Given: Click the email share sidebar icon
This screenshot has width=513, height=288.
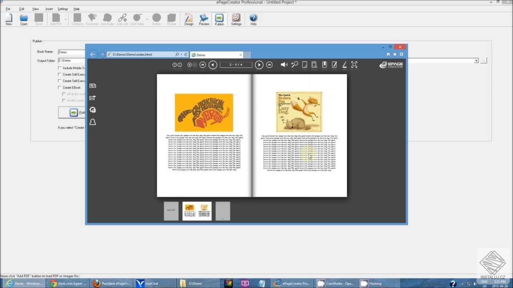Looking at the screenshot, I should click(x=93, y=98).
